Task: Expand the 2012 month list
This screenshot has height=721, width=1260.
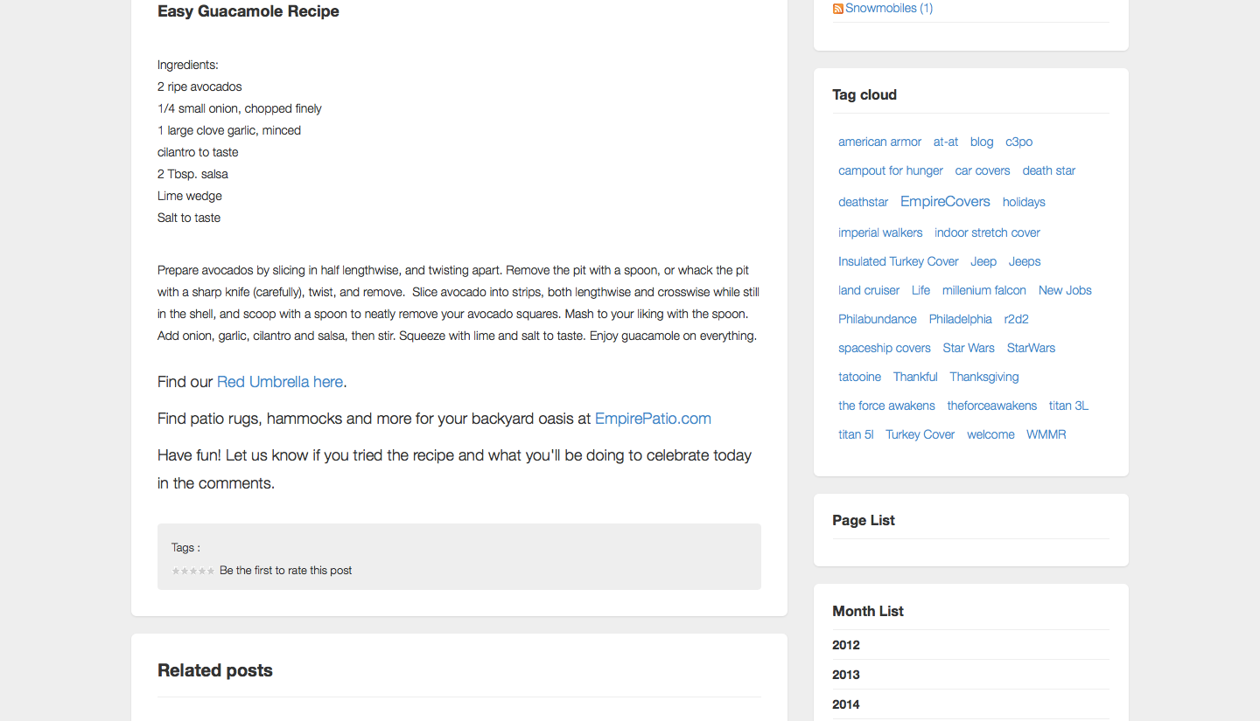Action: pyautogui.click(x=846, y=645)
